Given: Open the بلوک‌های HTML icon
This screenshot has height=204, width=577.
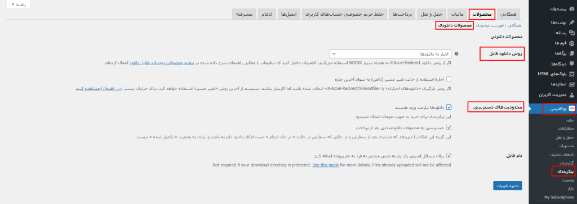Looking at the screenshot, I should pos(571,74).
